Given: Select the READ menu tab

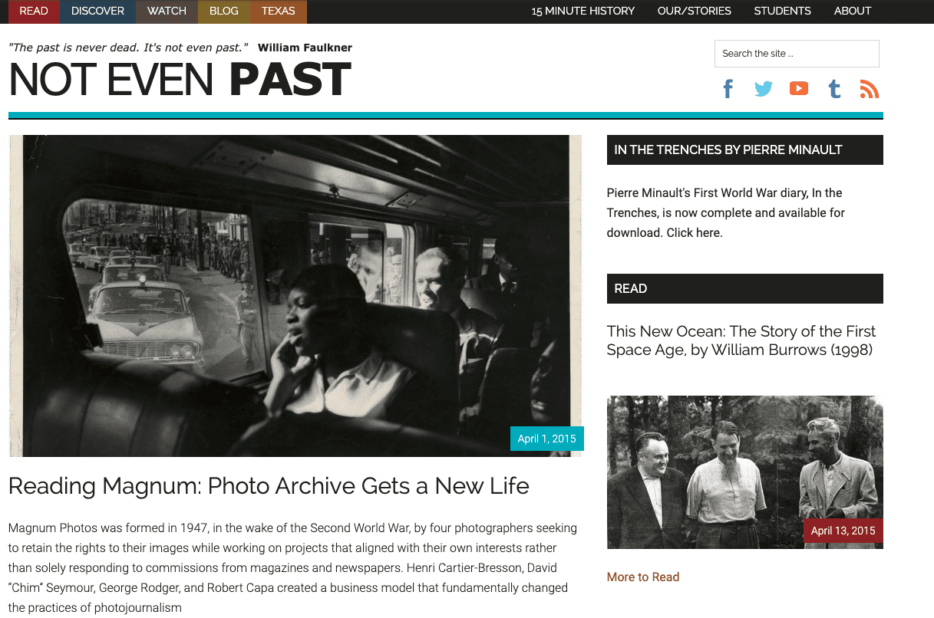Looking at the screenshot, I should click(34, 12).
